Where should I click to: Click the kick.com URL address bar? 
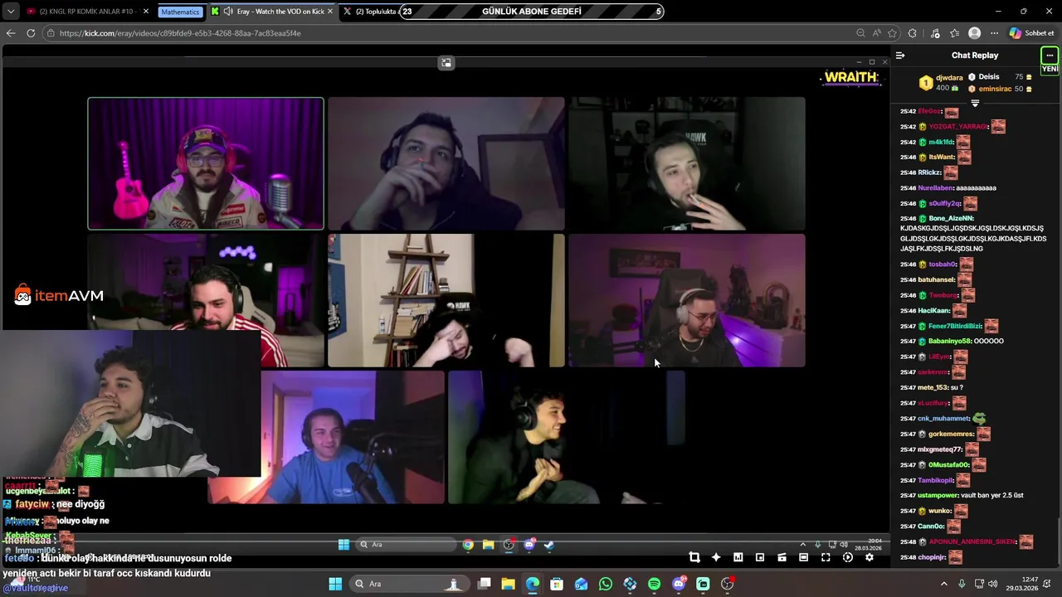[x=448, y=33]
